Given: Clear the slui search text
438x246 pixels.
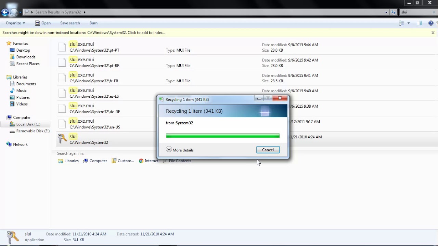Looking at the screenshot, I should tap(434, 12).
